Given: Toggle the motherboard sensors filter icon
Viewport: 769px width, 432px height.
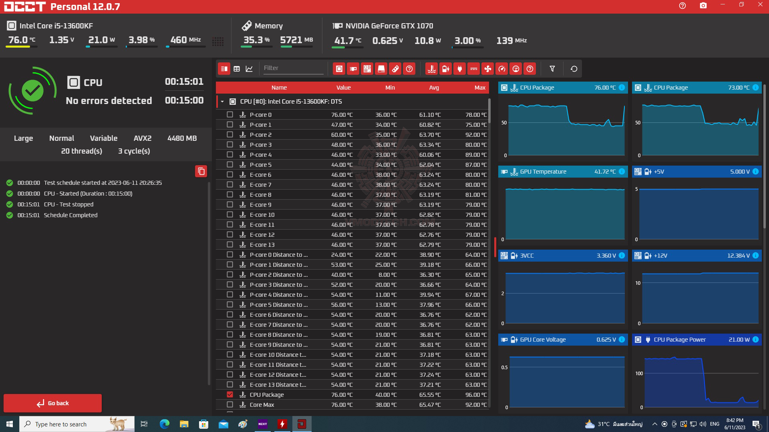Looking at the screenshot, I should click(367, 69).
